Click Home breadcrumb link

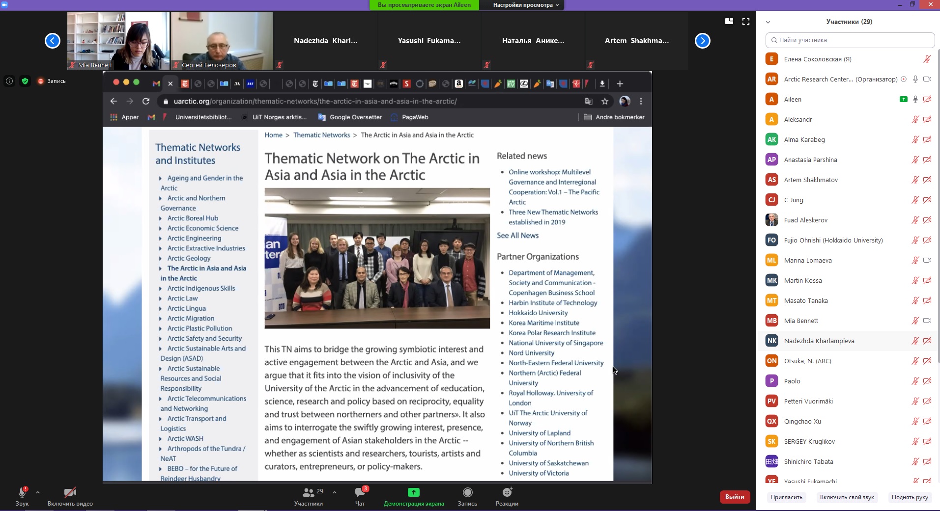(273, 135)
